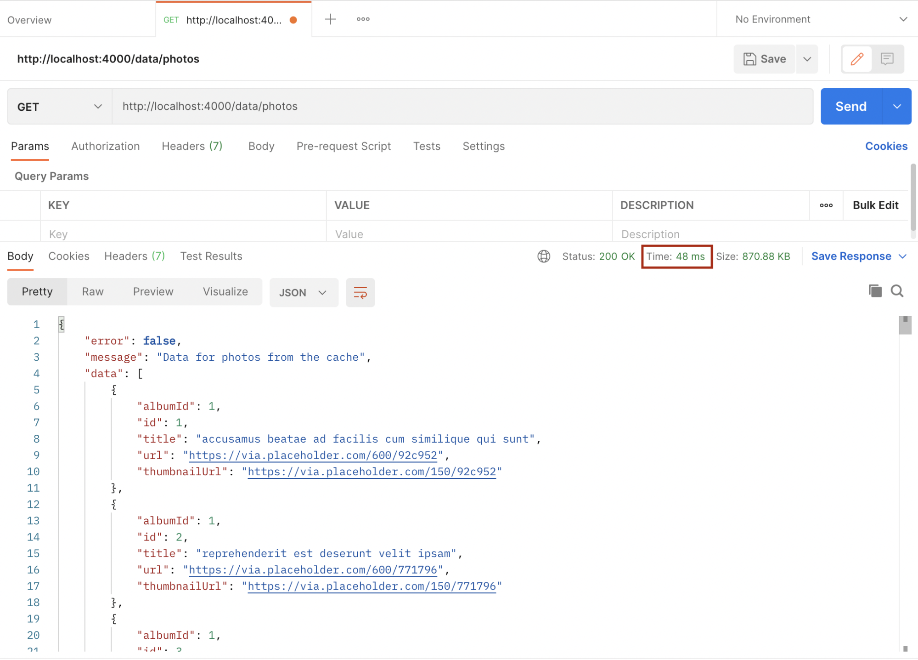Switch response view to Visualize

pos(225,291)
